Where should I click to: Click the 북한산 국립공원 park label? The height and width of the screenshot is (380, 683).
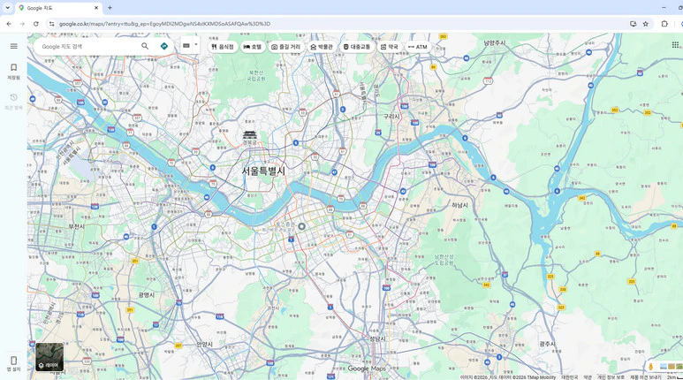[256, 75]
